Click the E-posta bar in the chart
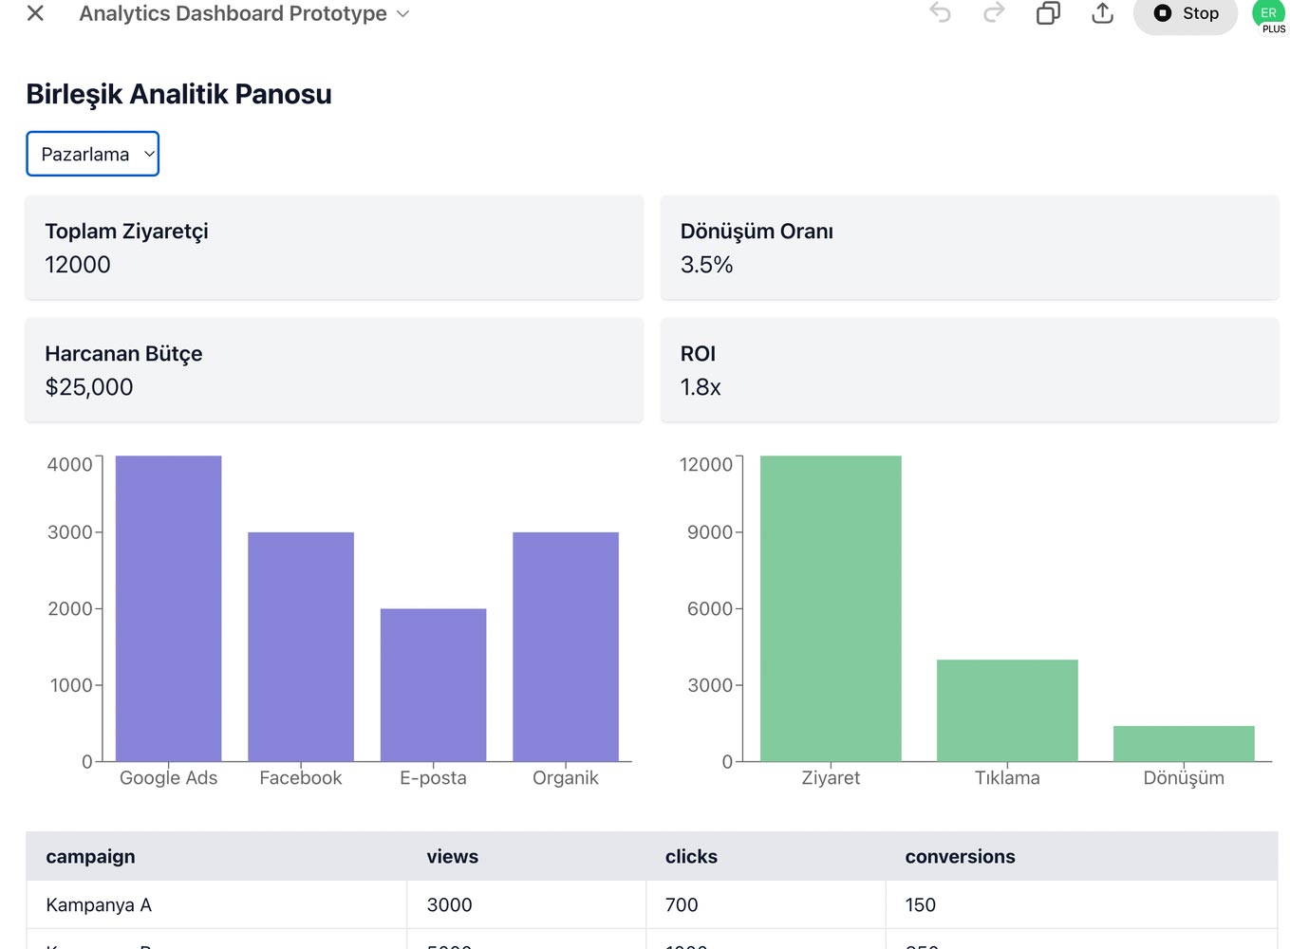Image resolution: width=1290 pixels, height=949 pixels. [433, 684]
